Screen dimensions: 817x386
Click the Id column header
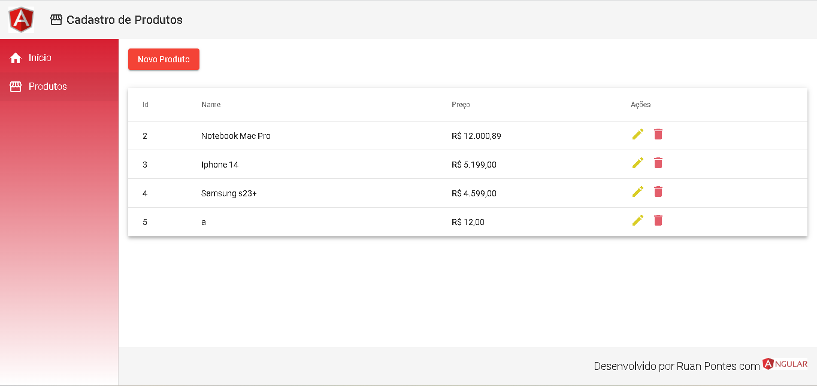coord(146,105)
